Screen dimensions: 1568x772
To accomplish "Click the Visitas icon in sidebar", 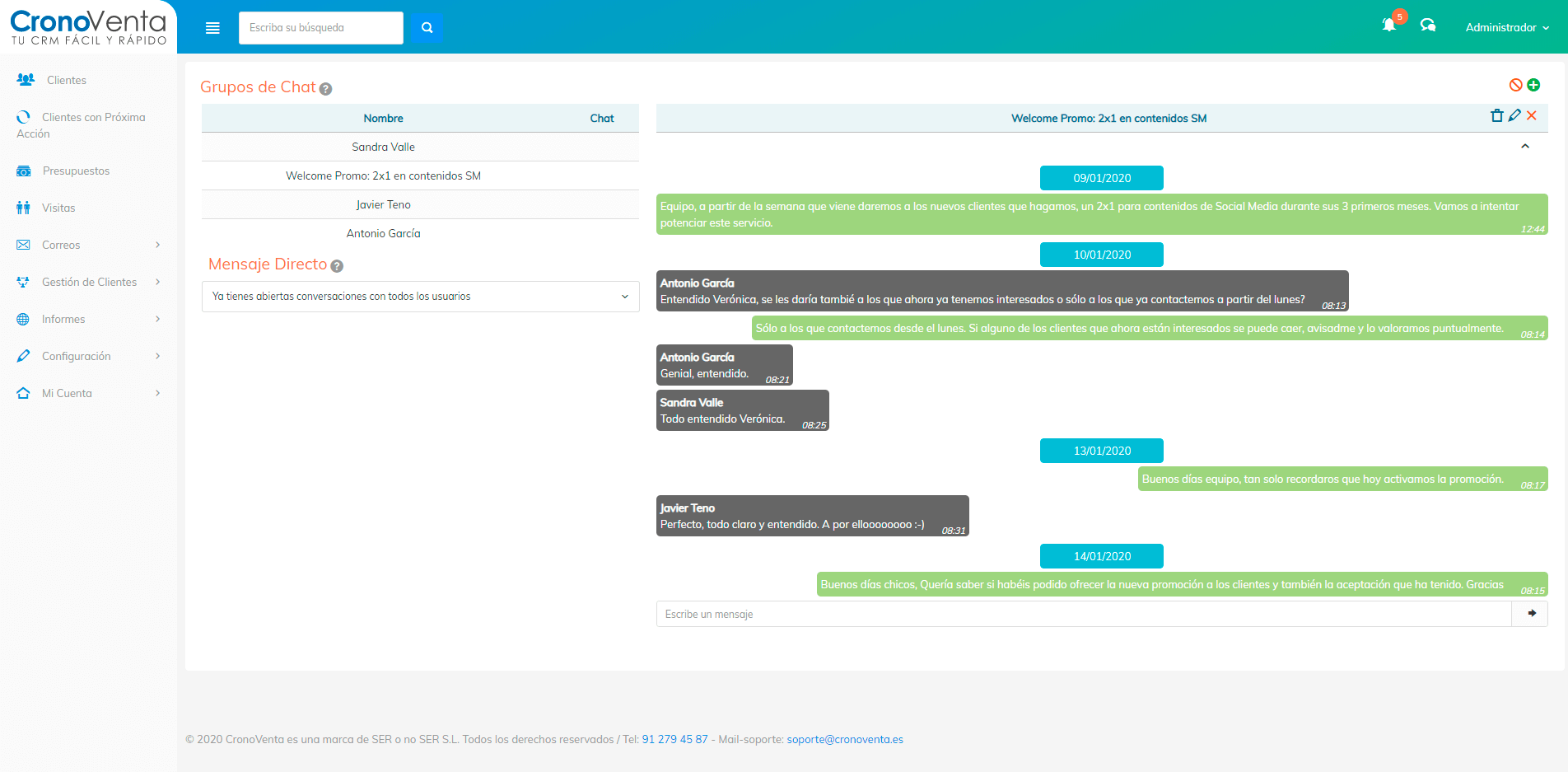I will 23,208.
